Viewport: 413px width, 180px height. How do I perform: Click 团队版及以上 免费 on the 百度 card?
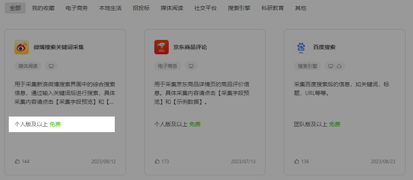317,124
